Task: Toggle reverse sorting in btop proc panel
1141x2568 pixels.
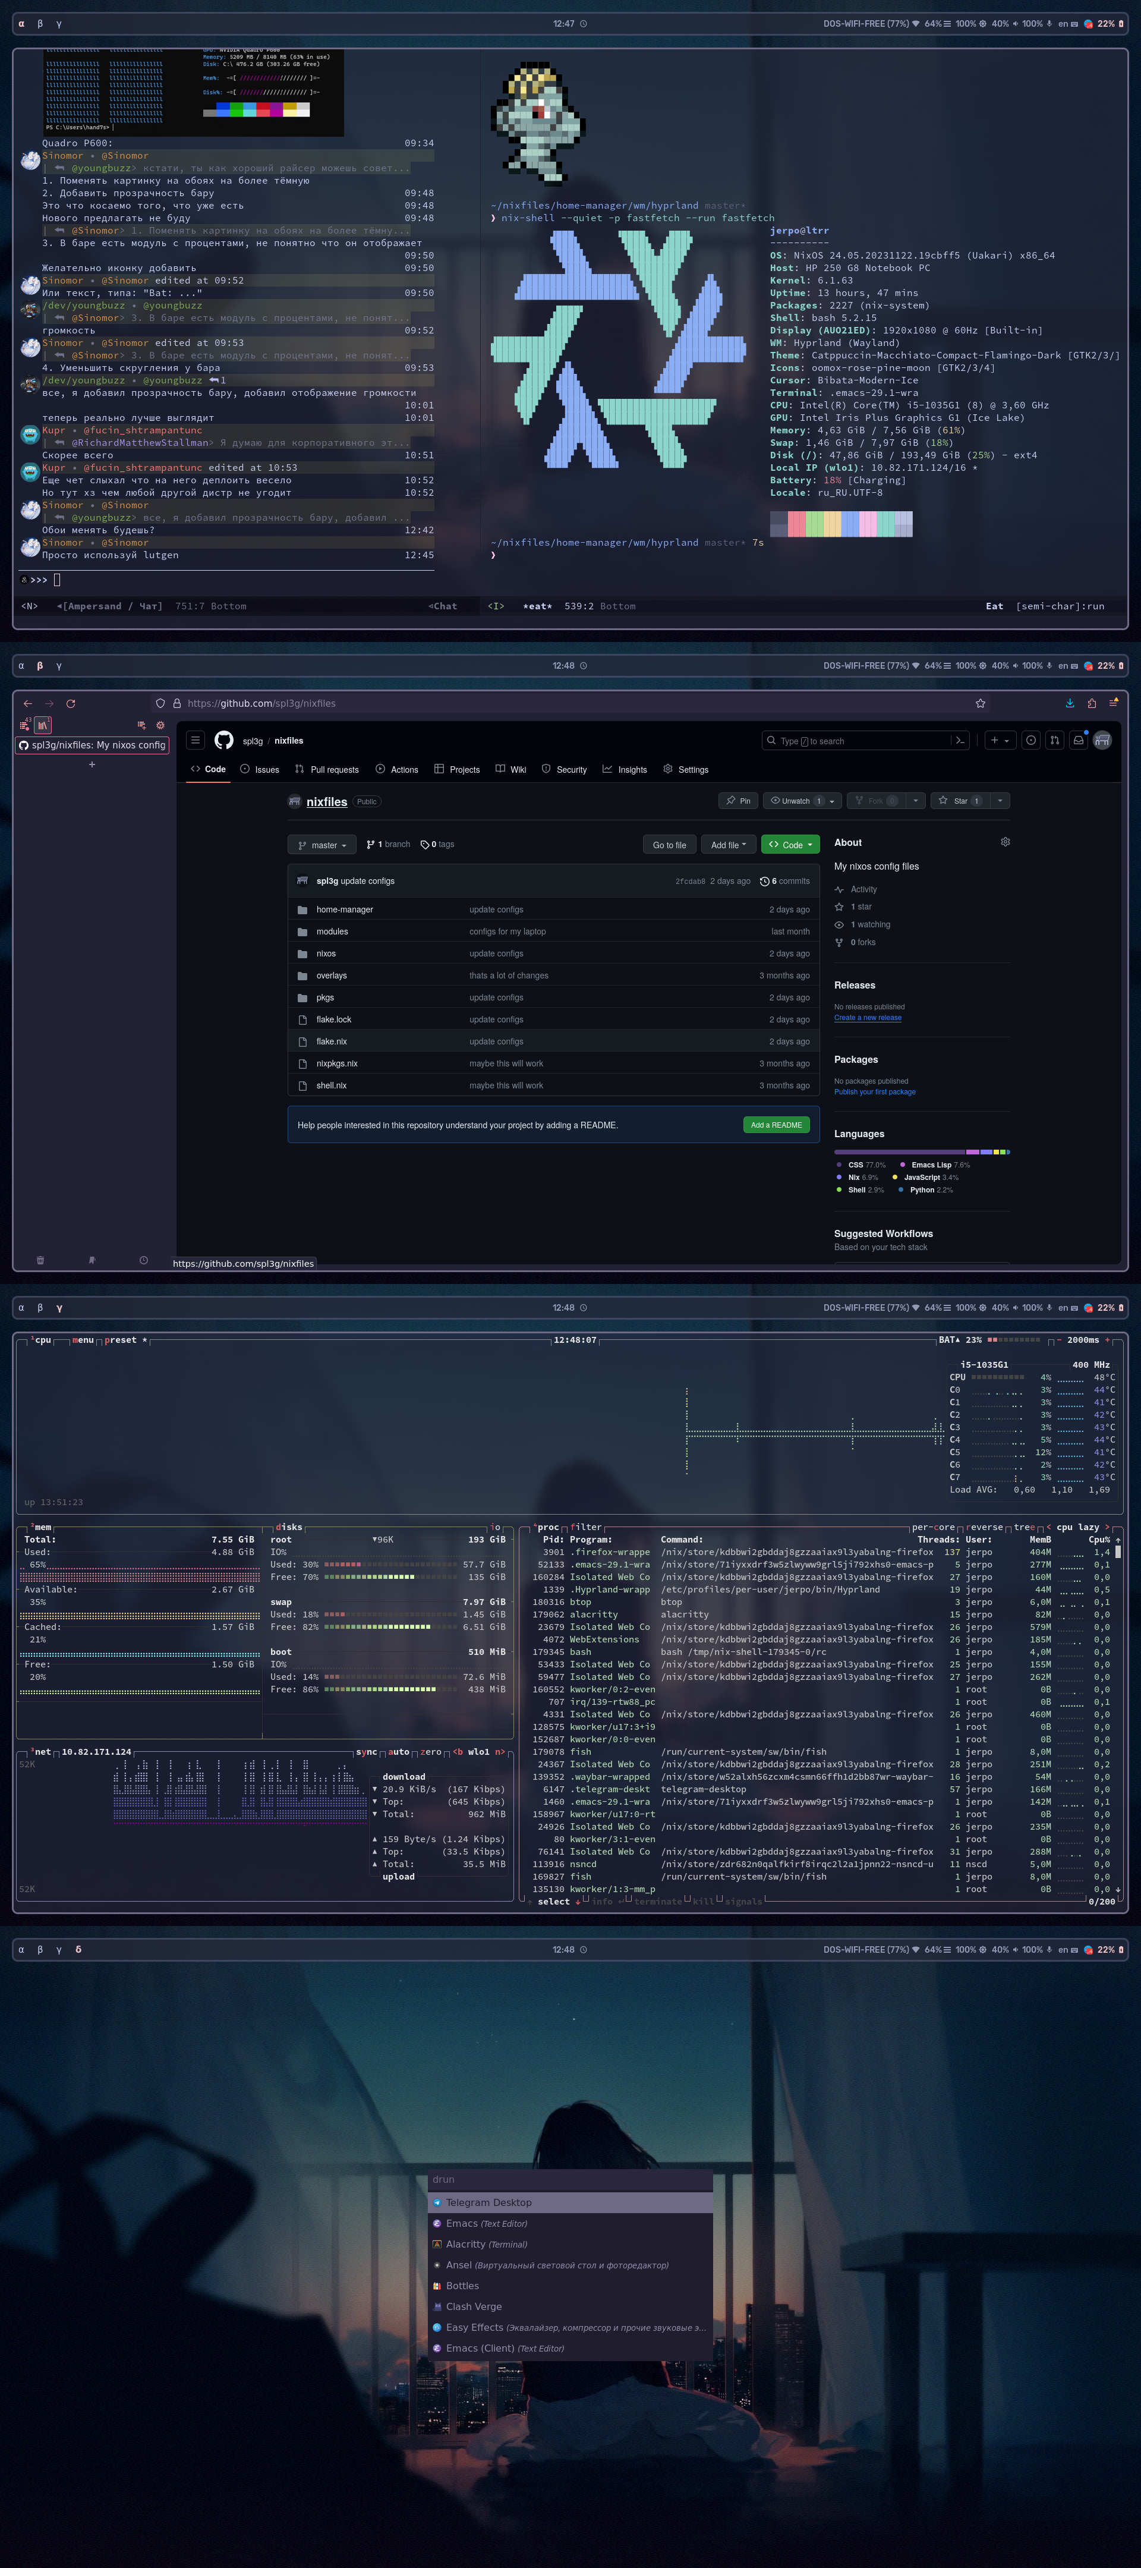Action: pos(985,1527)
